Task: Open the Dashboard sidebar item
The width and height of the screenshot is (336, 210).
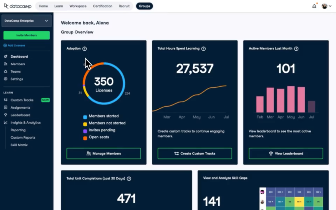Action: (x=19, y=56)
